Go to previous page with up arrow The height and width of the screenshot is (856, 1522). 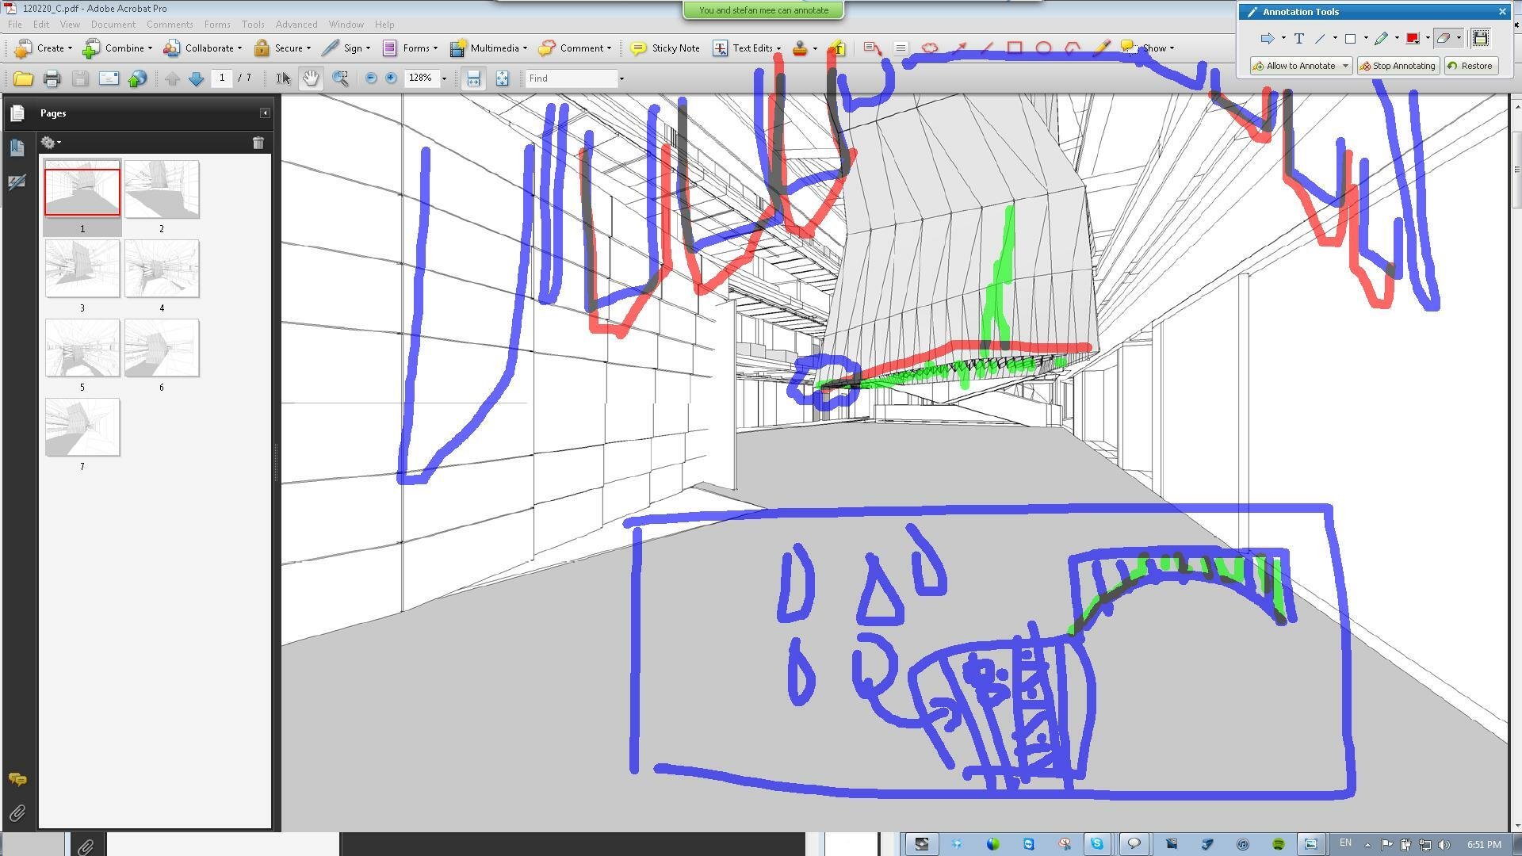coord(172,78)
